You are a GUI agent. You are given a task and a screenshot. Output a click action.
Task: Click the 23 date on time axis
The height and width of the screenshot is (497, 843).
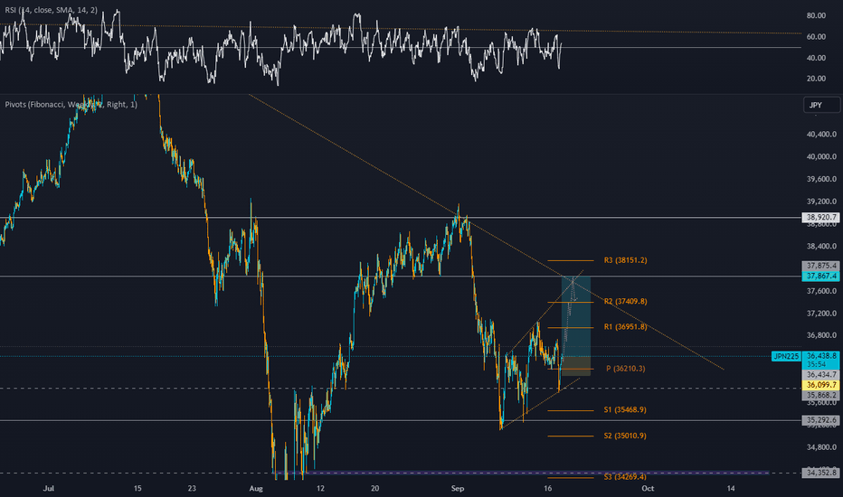click(x=192, y=488)
